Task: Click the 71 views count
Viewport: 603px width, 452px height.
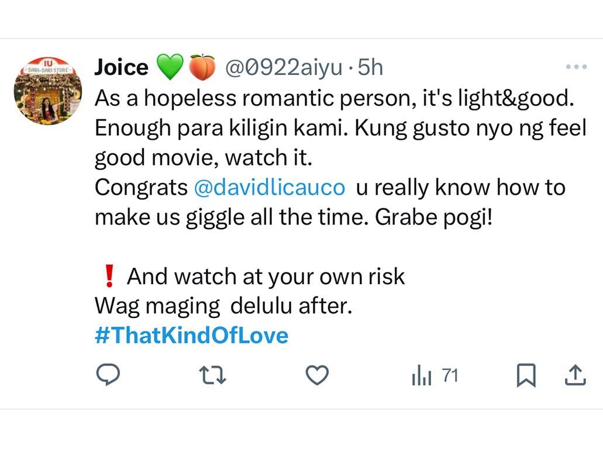Action: [x=450, y=376]
